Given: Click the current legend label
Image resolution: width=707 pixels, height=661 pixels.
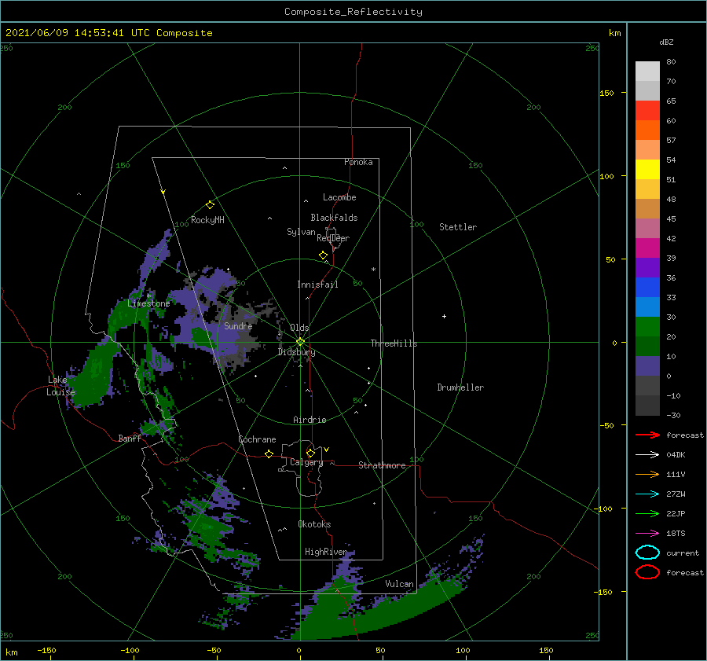Looking at the screenshot, I should [683, 553].
